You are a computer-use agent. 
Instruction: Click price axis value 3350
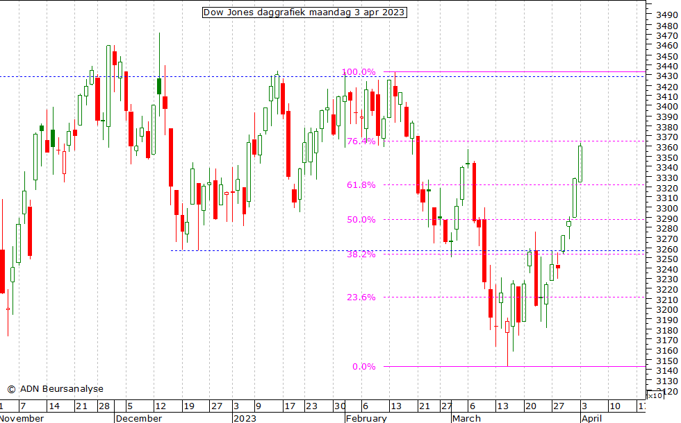(x=666, y=158)
